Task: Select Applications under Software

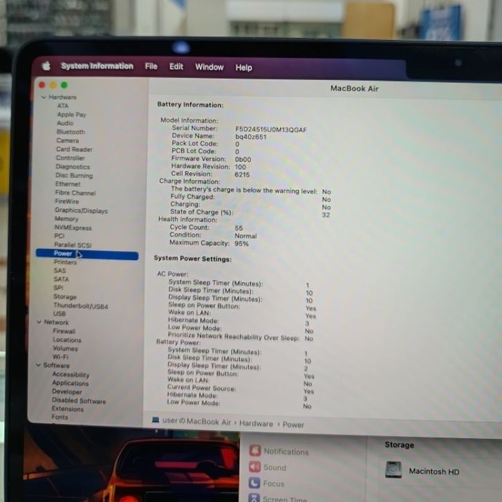Action: click(71, 383)
